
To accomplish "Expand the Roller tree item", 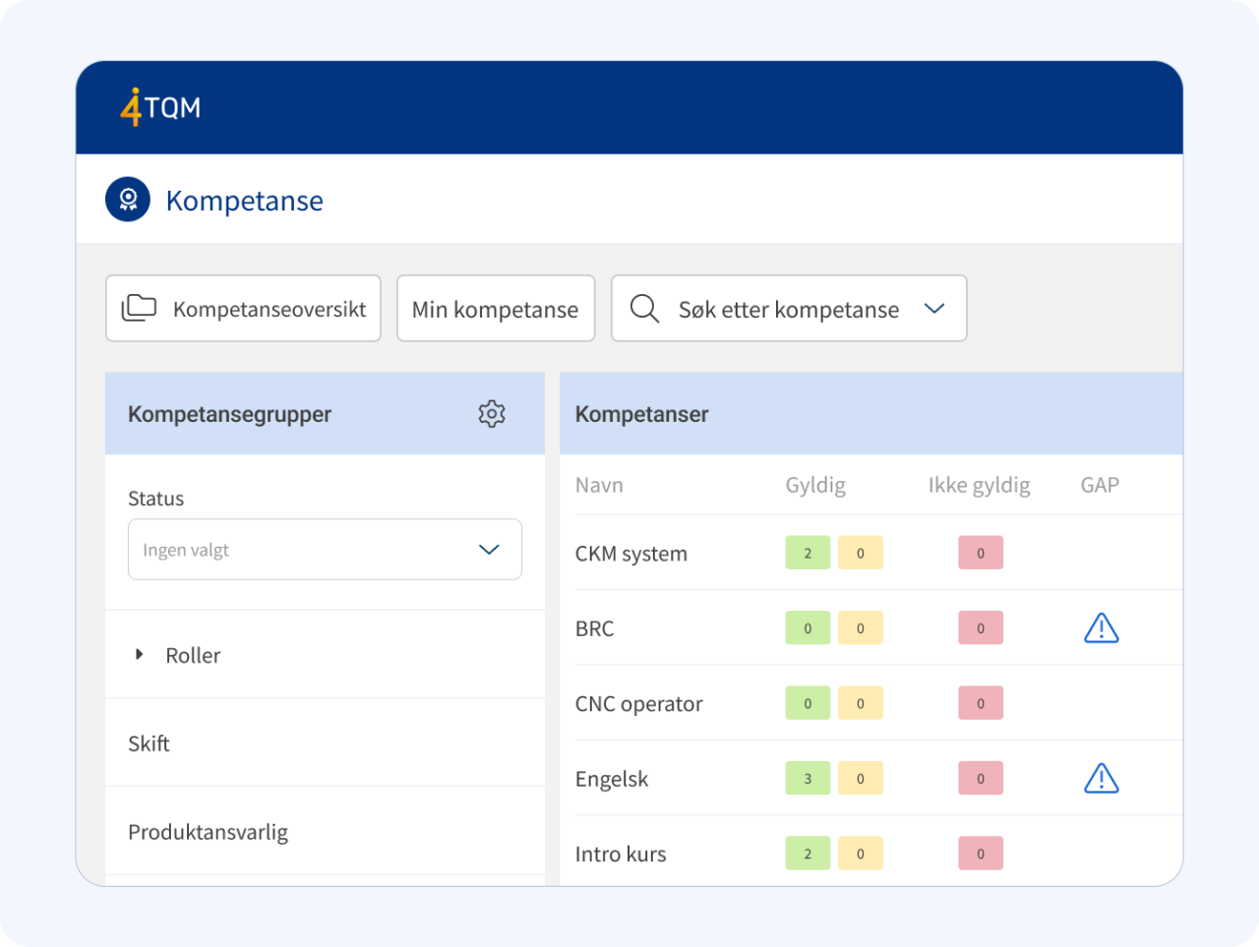I will (x=140, y=655).
